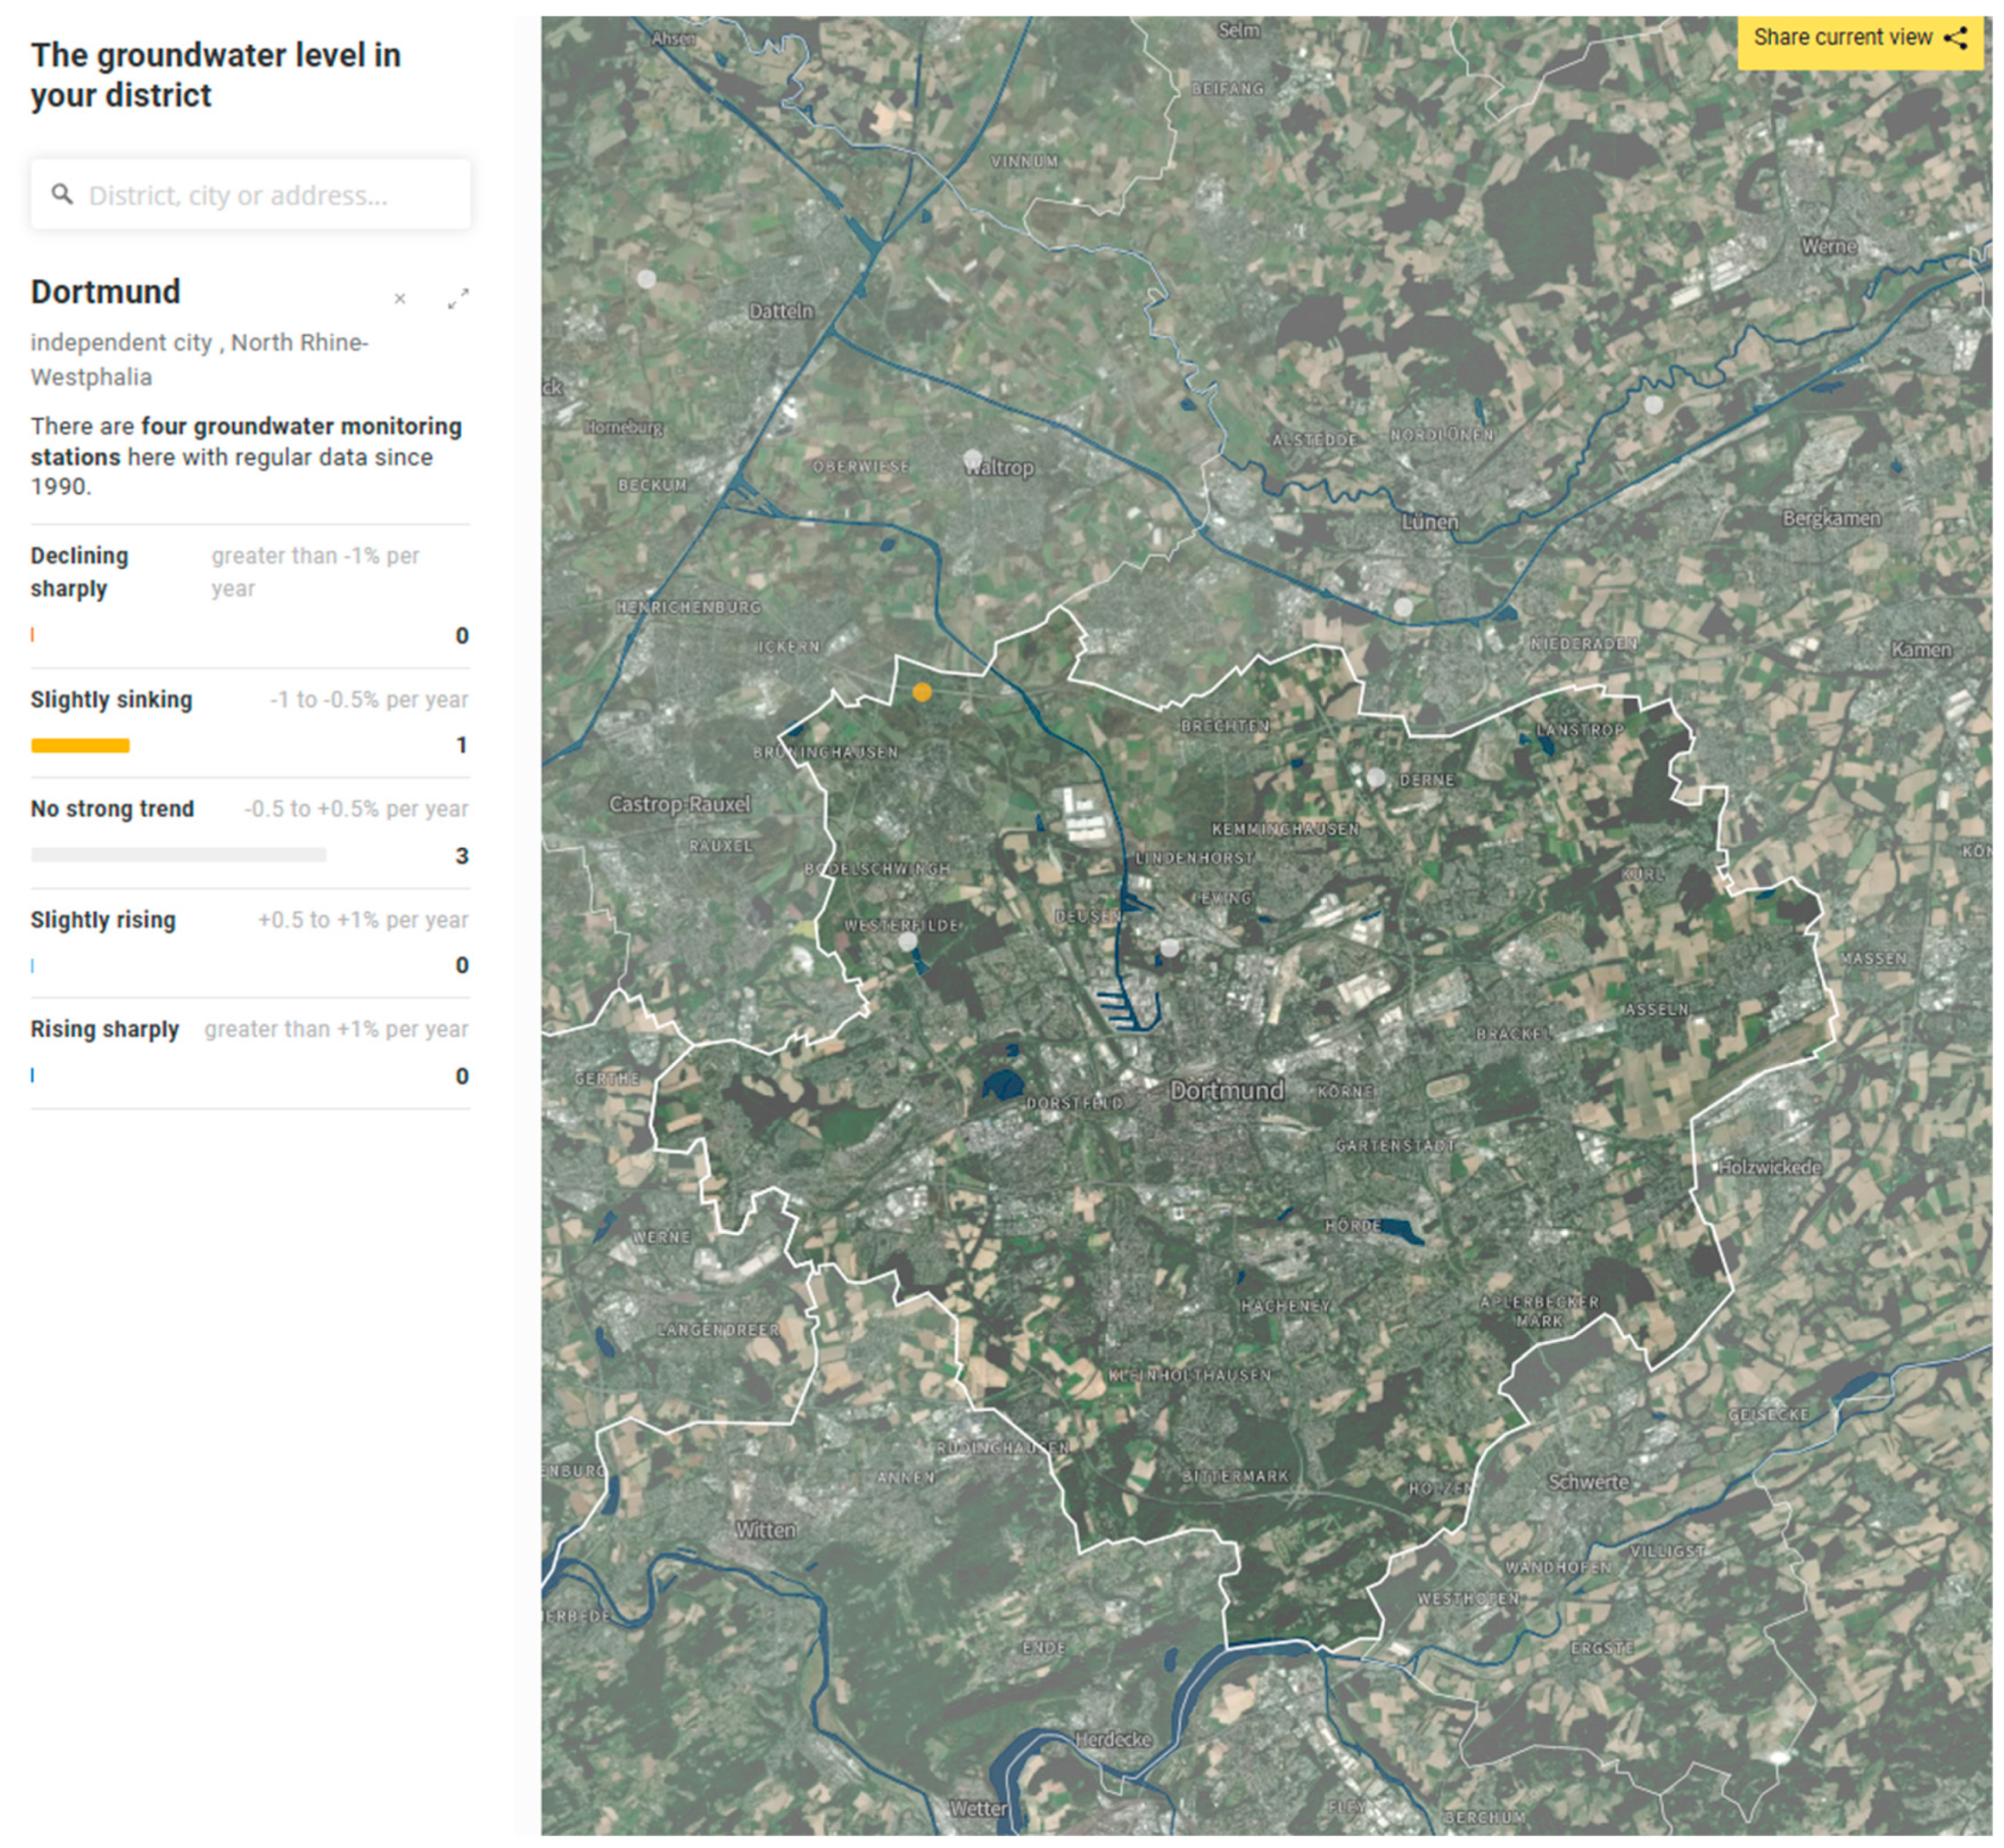Click the magnifier search icon
This screenshot has width=2004, height=1848.
[62, 194]
